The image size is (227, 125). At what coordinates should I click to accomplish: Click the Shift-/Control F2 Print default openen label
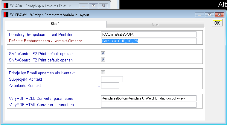tap(41, 60)
